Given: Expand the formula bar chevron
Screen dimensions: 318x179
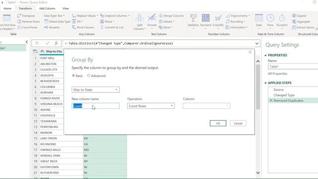Looking at the screenshot, I should [x=257, y=43].
